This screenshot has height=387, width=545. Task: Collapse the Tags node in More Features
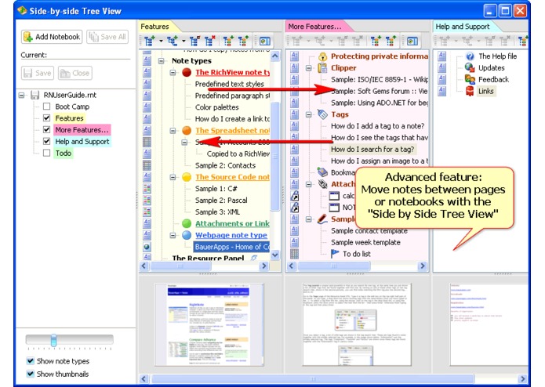click(x=309, y=114)
